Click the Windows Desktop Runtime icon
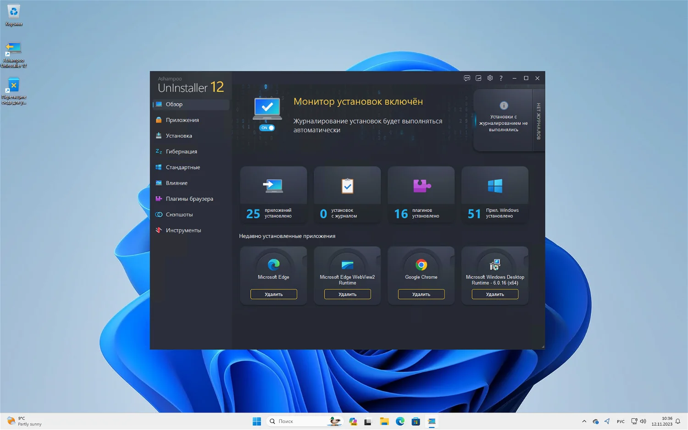Image resolution: width=688 pixels, height=430 pixels. coord(495,265)
